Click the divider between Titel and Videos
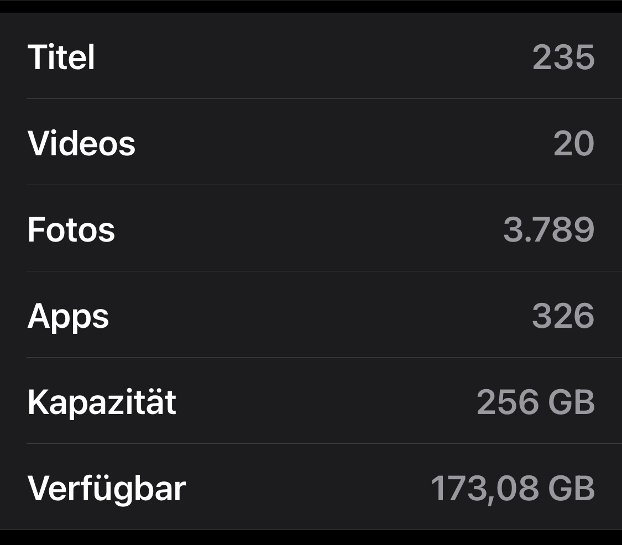The width and height of the screenshot is (622, 545). [324, 99]
